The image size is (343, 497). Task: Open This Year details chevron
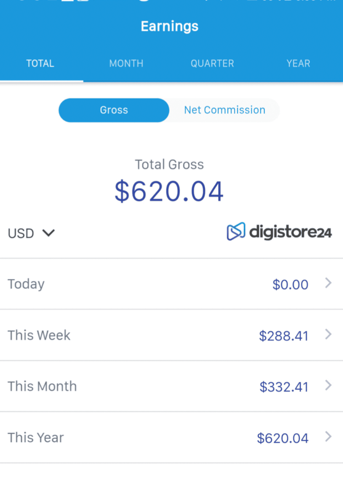coord(328,436)
